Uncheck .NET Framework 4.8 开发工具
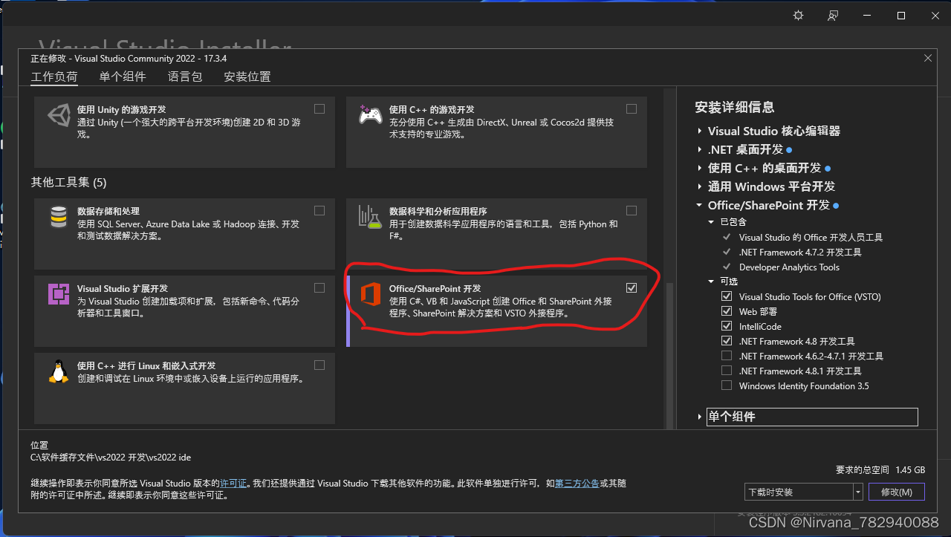The width and height of the screenshot is (951, 537). point(727,341)
